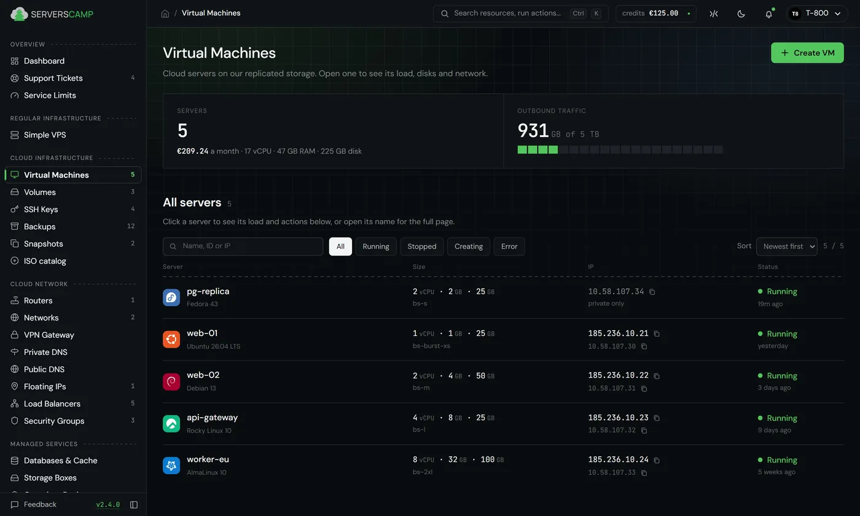Click the Virtual Machines breadcrumb
The height and width of the screenshot is (516, 860).
[x=211, y=14]
